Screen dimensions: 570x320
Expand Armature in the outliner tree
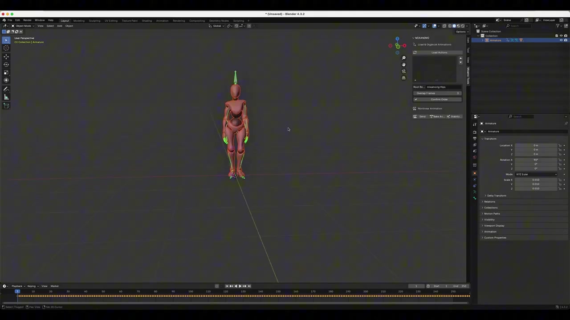482,40
